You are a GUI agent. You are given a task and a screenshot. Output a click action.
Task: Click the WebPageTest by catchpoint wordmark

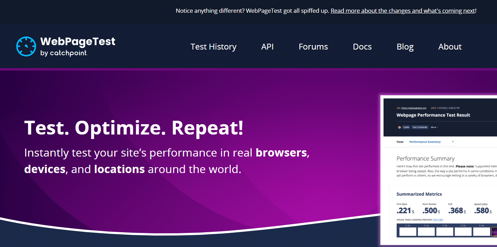(78, 46)
